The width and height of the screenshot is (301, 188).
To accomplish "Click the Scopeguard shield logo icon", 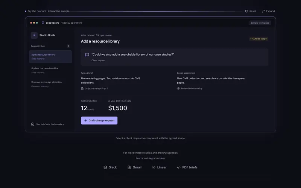I will 43,23.
